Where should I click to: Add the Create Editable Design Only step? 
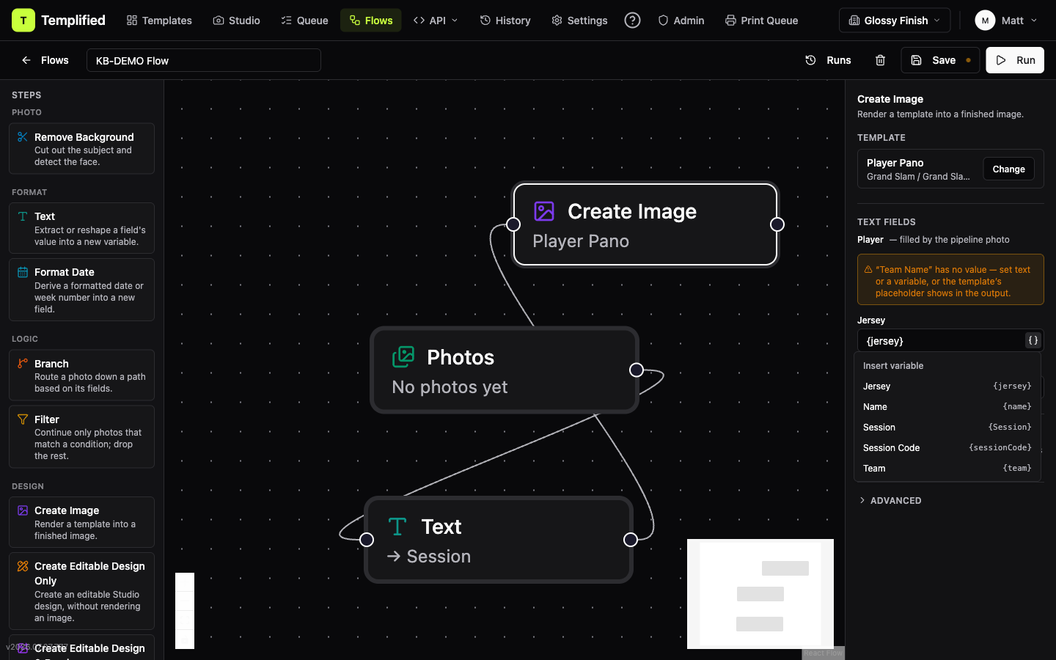coord(81,591)
